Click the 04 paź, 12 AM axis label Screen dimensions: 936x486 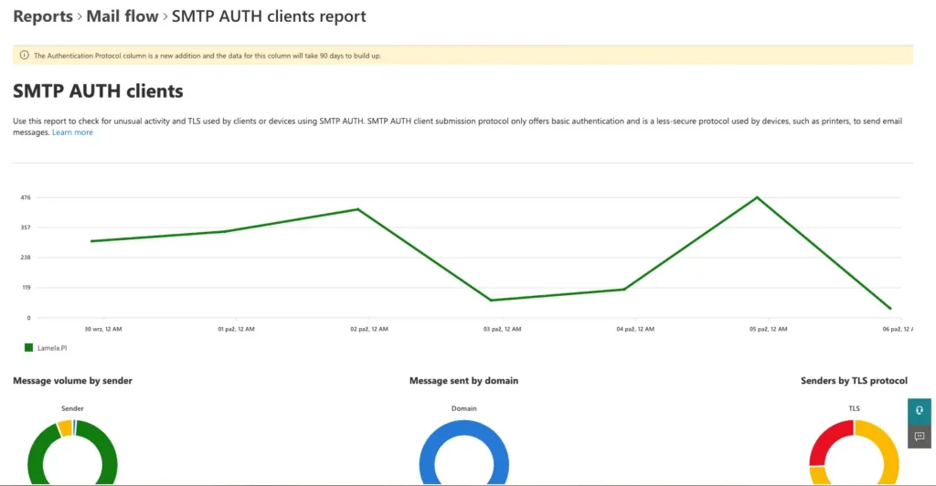pos(635,329)
